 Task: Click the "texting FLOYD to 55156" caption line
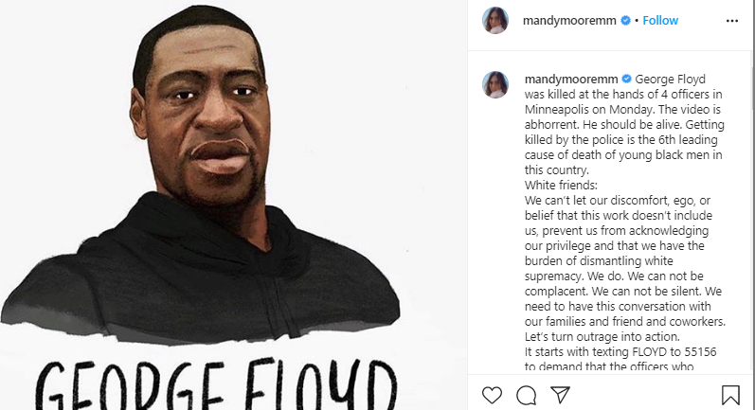pyautogui.click(x=620, y=352)
